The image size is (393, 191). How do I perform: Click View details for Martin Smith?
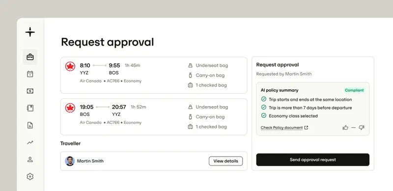(x=225, y=161)
